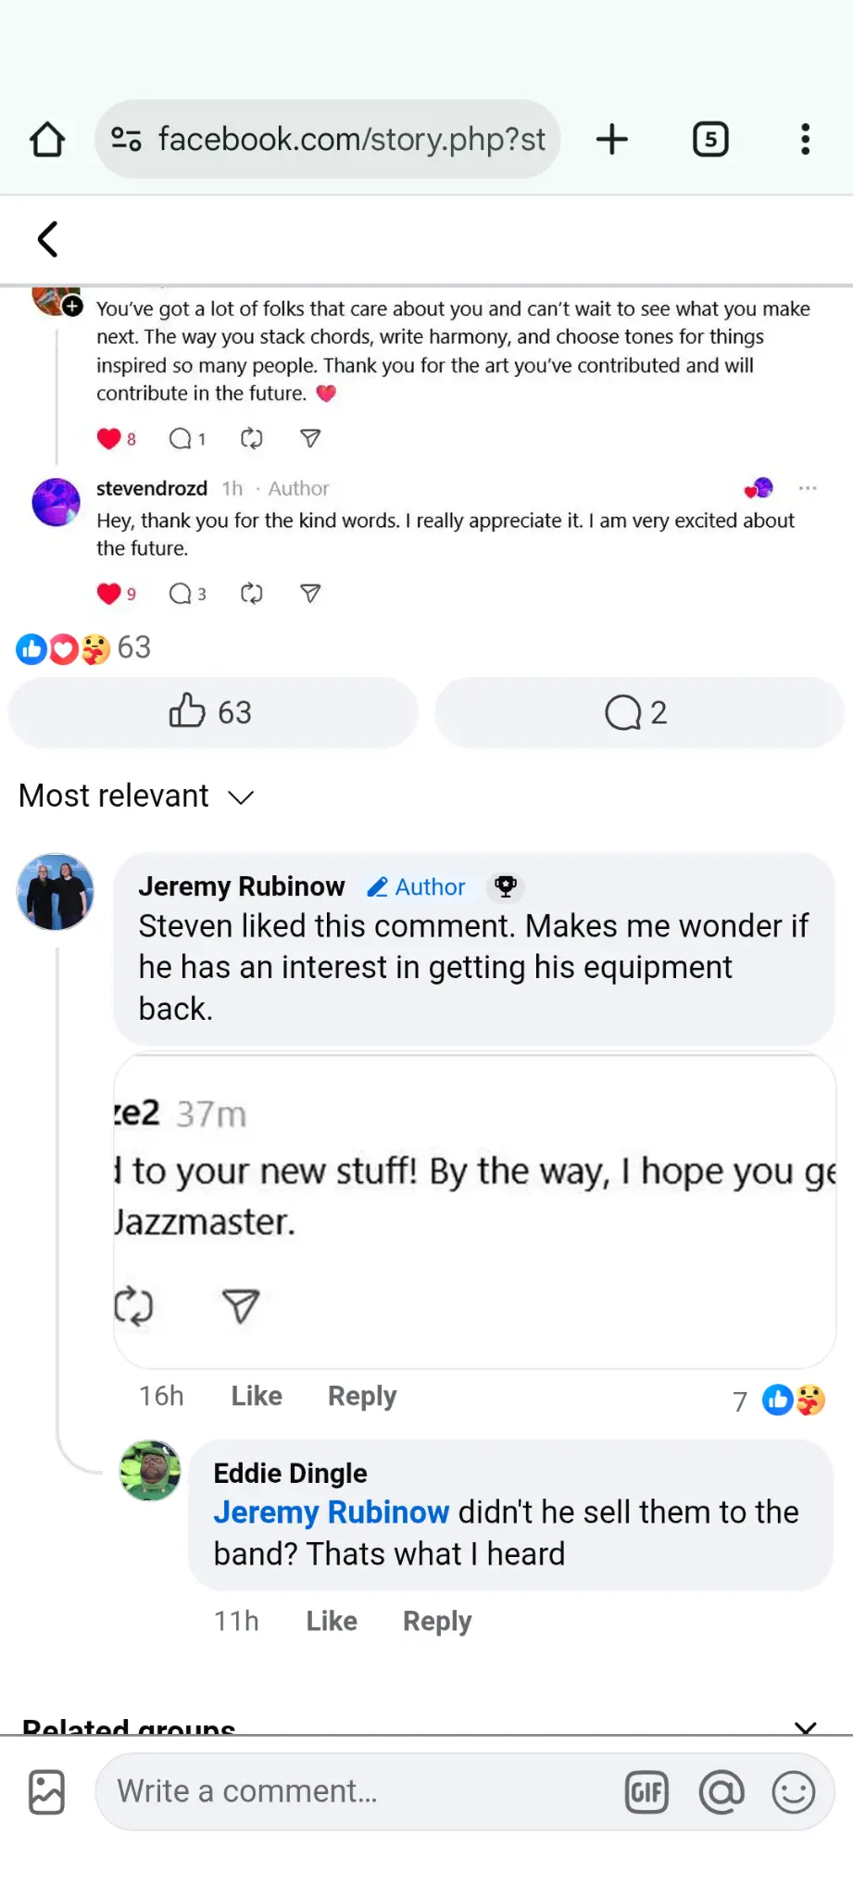The image size is (853, 1896).
Task: Repost the embedded Jazzmaster comment
Action: [x=136, y=1306]
